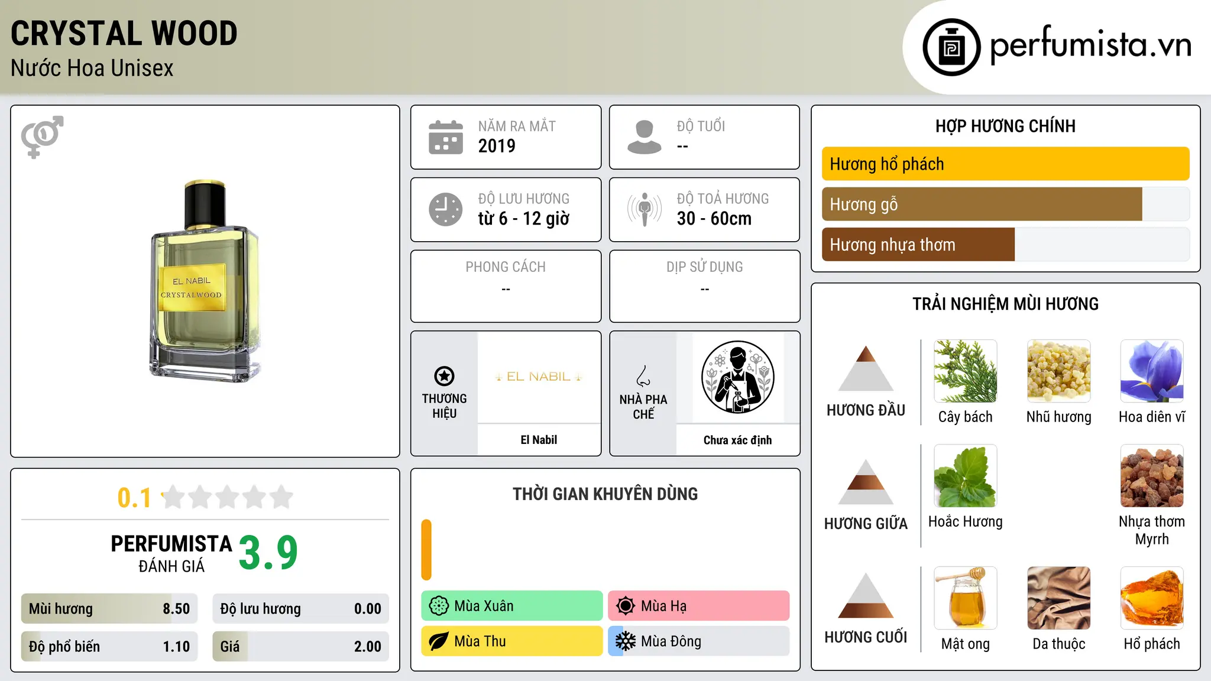The height and width of the screenshot is (681, 1211).
Task: Click the Nước Hoa Unisex subtitle
Action: click(x=92, y=69)
